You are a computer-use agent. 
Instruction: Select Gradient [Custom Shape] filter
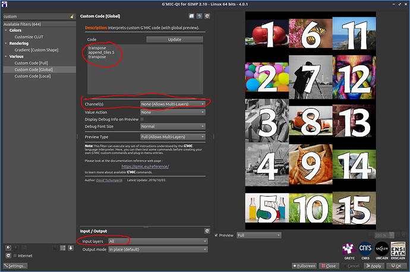point(36,50)
